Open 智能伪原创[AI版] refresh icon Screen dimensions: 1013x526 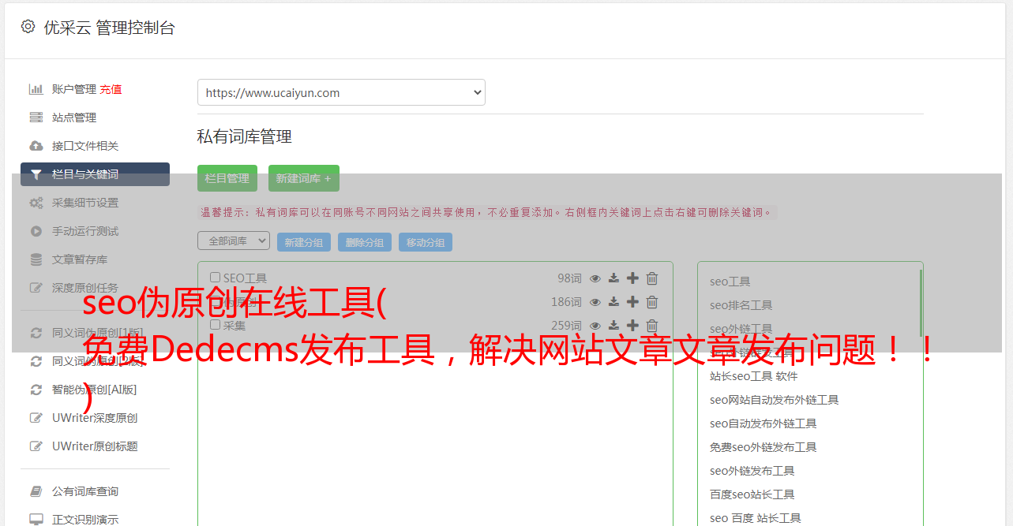click(x=36, y=390)
